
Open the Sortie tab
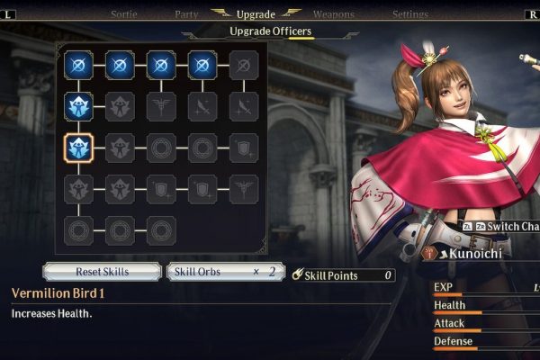124,14
